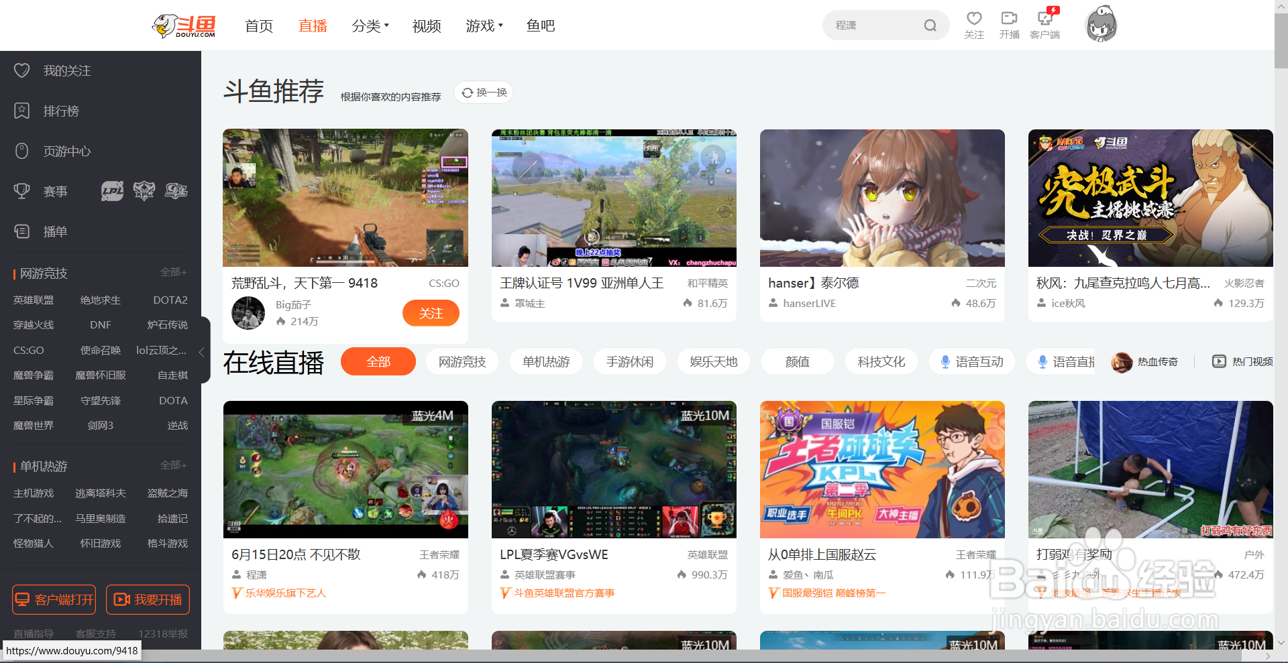1288x663 pixels.
Task: Click the 语音互动 microphone icon
Action: (x=946, y=361)
